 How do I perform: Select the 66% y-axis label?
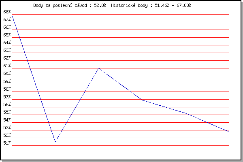pos(7,27)
